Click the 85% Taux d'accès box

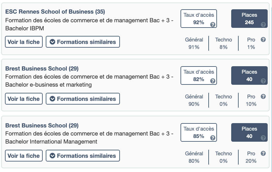[198, 132]
